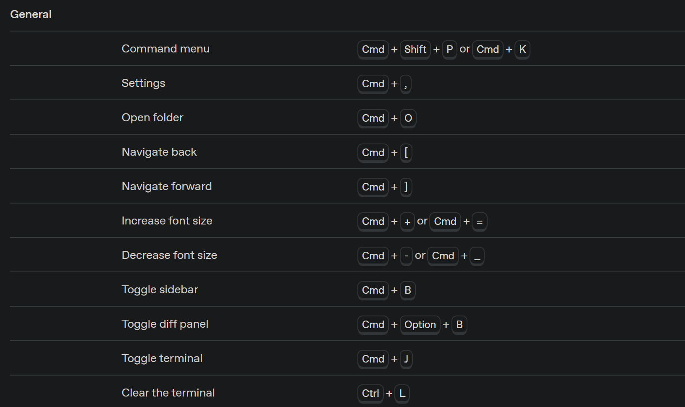Click the Ctrl key badge for Clear the terminal
The image size is (685, 407).
coord(370,394)
